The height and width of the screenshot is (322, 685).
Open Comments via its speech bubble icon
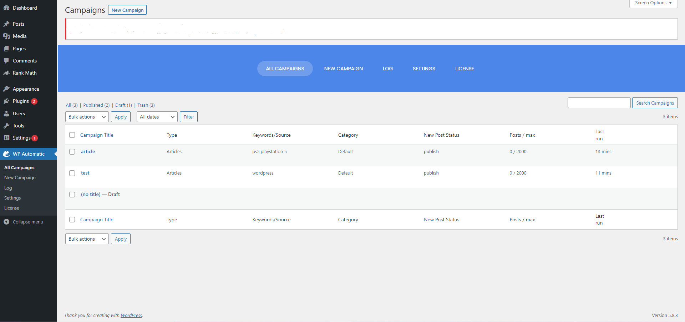click(x=6, y=61)
